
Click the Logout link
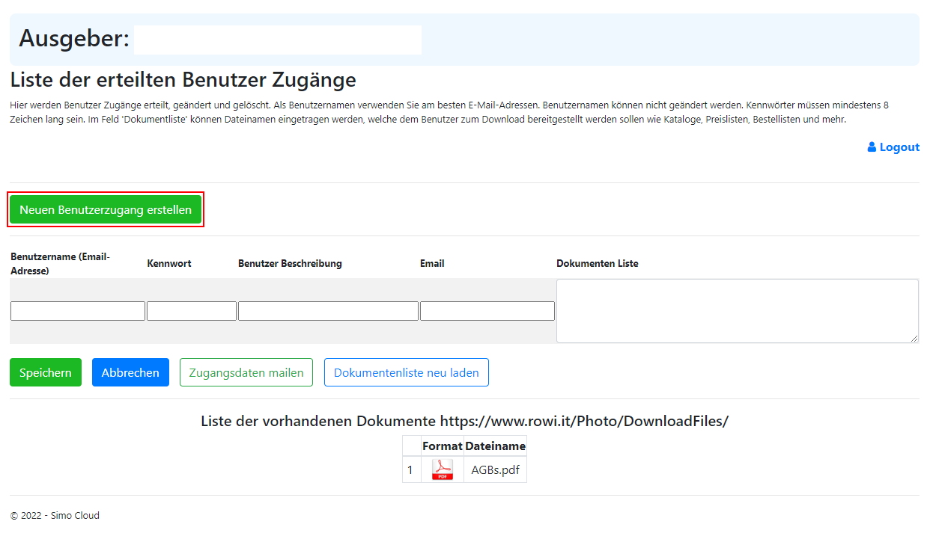[x=899, y=147]
